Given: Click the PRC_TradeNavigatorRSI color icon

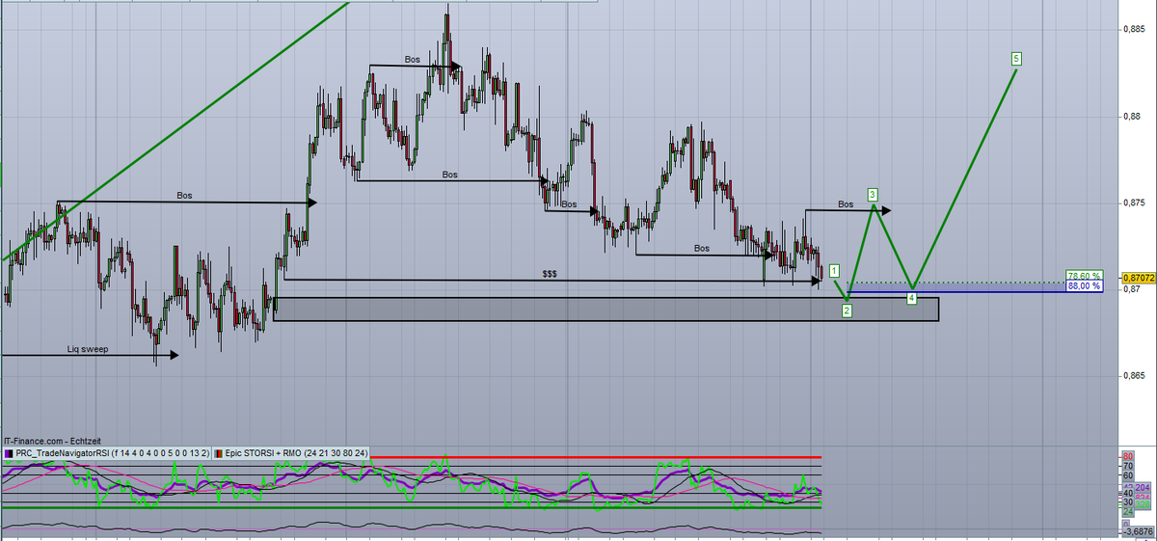Looking at the screenshot, I should 9,452.
